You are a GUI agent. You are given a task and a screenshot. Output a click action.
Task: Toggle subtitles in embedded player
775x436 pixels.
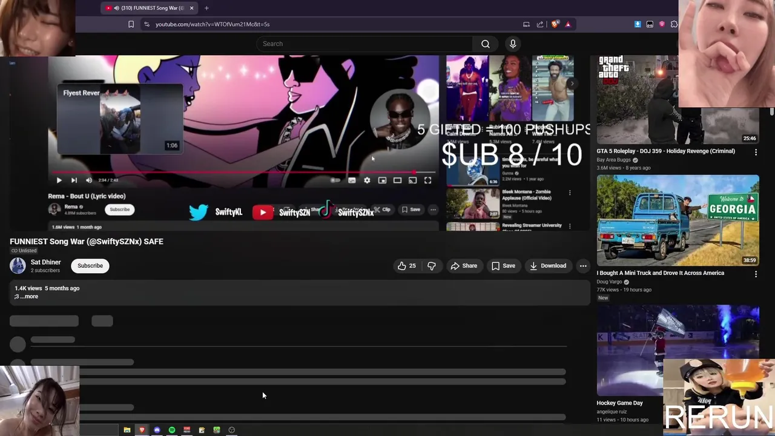tap(352, 180)
